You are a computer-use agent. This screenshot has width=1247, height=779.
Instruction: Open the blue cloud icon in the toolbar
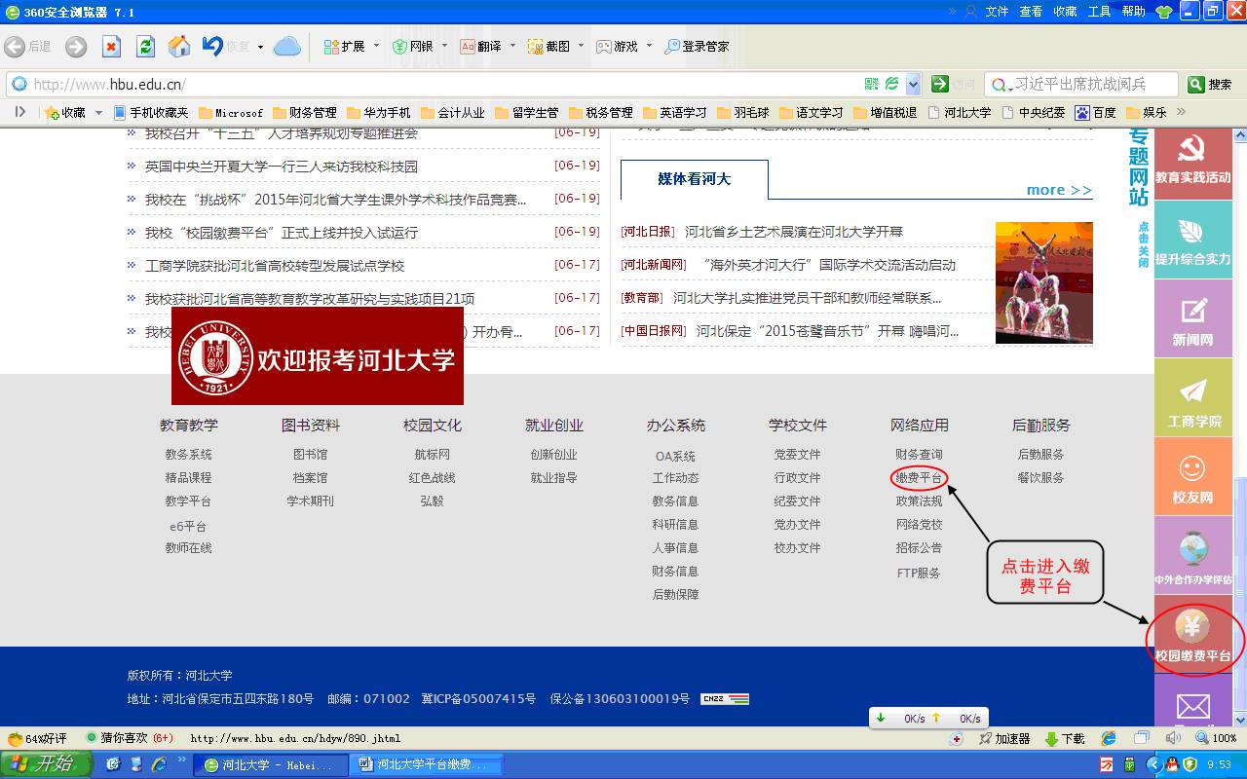287,46
